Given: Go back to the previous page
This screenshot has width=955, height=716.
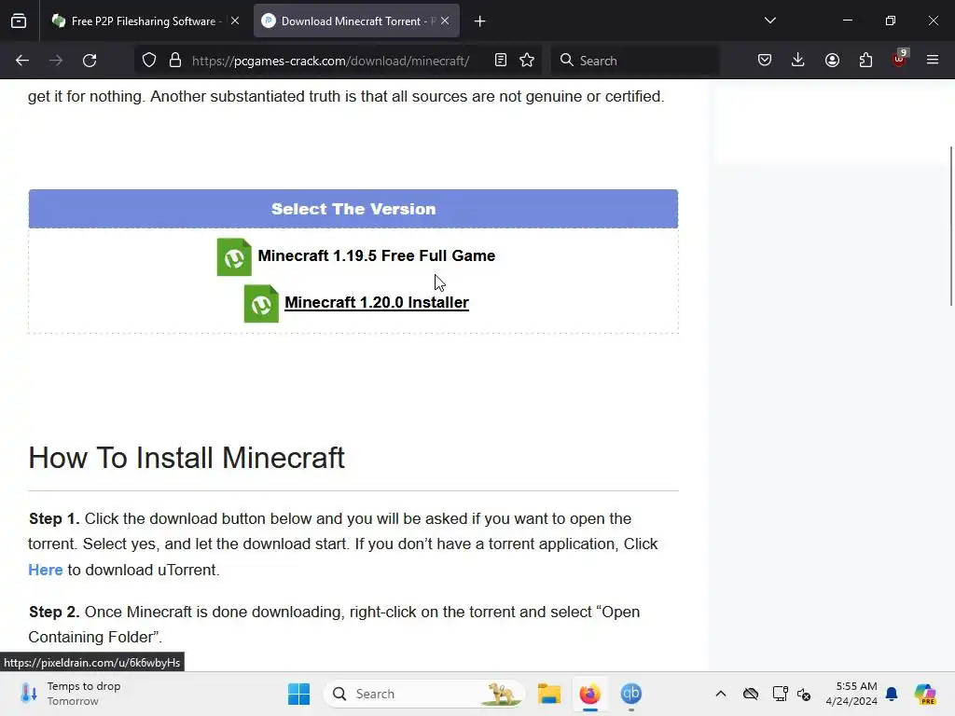Looking at the screenshot, I should point(22,61).
